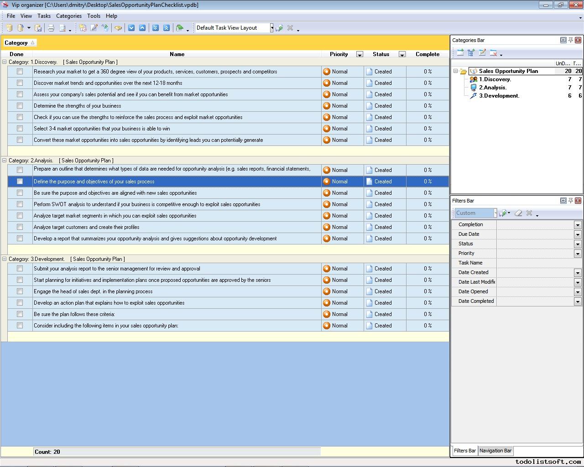Screen dimensions: 584x467
Task: Click the double up arrow toolbar icon
Action: coord(167,28)
